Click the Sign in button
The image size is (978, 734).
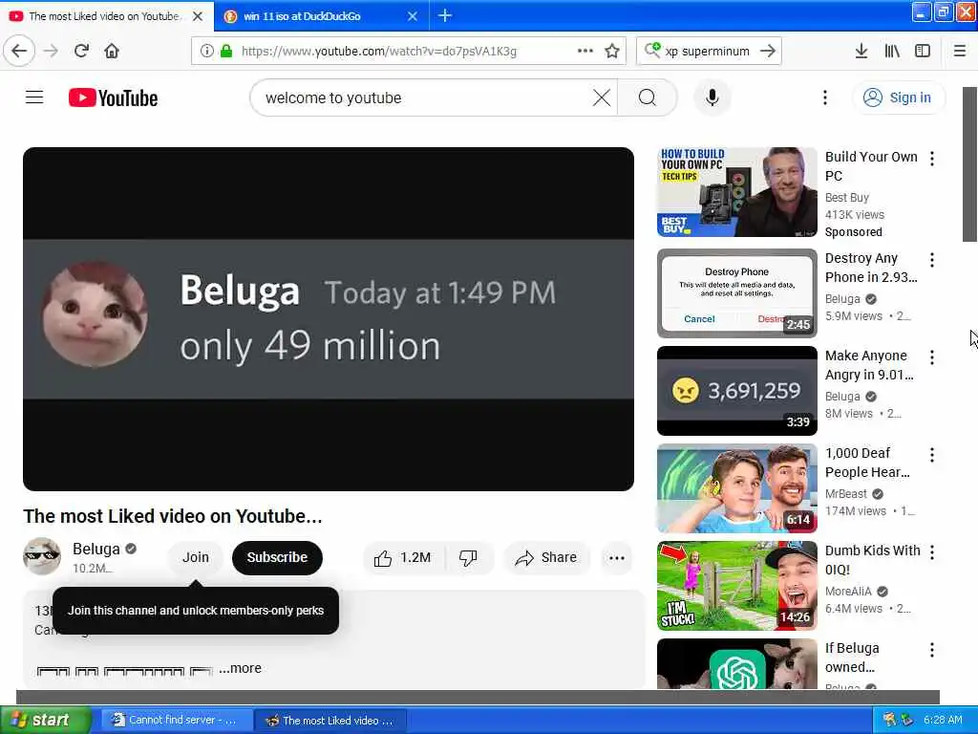click(898, 97)
